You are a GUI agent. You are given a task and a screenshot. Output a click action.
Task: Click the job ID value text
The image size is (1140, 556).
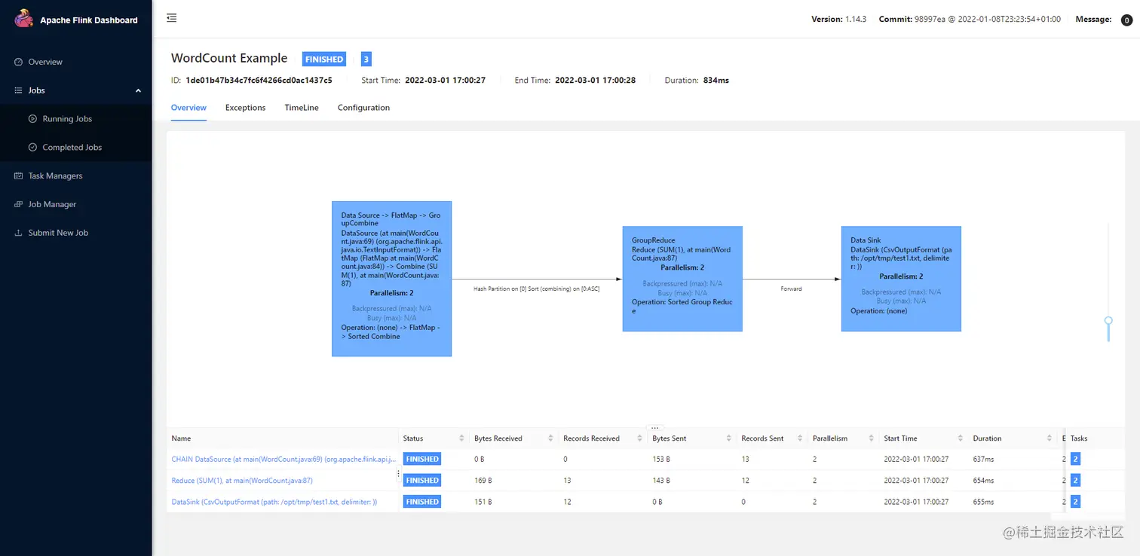click(259, 80)
